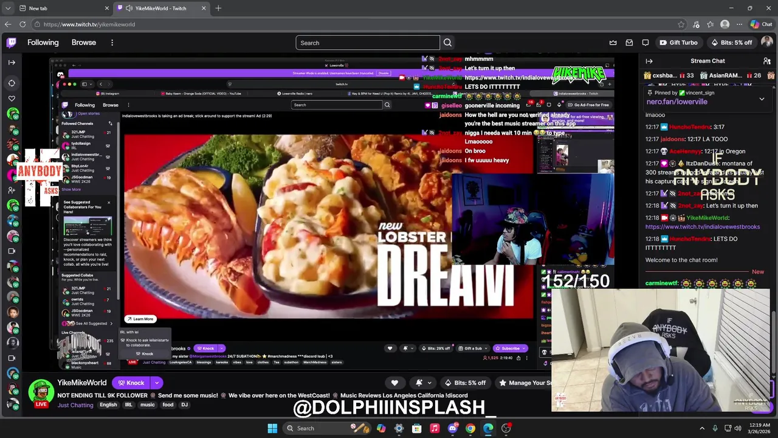Viewport: 778px width, 438px height.
Task: Click Manage Your Sub button
Action: click(525, 383)
